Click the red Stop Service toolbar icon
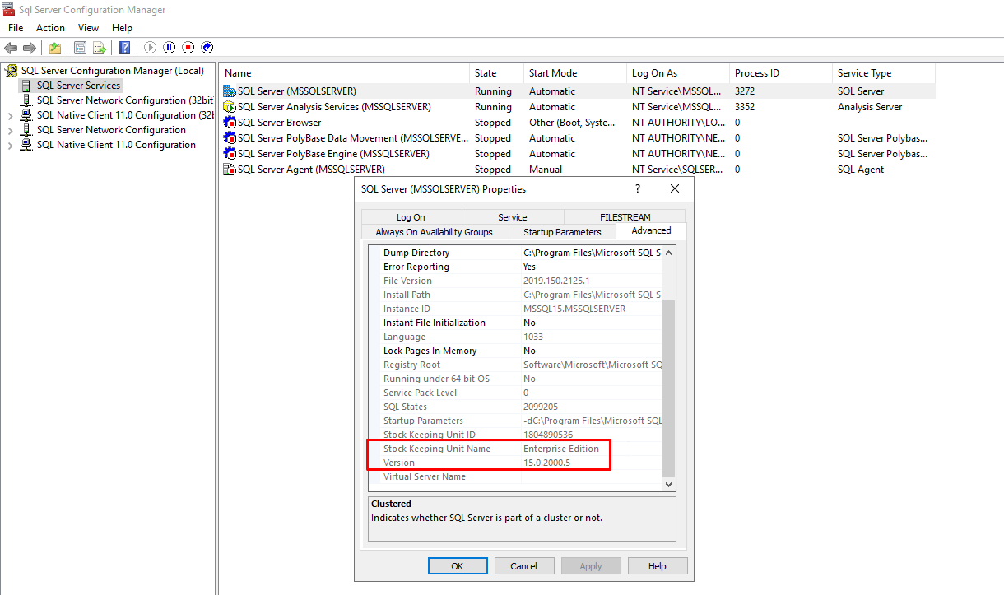Image resolution: width=1004 pixels, height=595 pixels. click(x=188, y=48)
